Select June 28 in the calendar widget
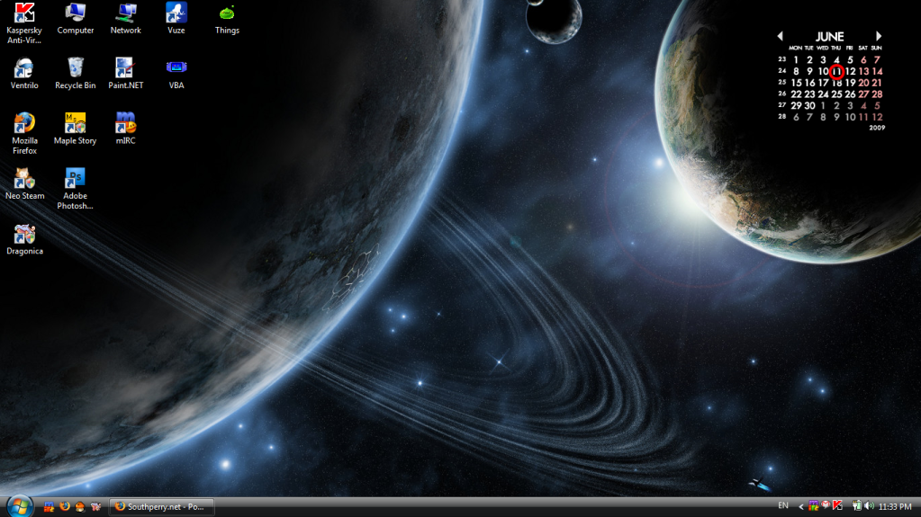 (877, 94)
